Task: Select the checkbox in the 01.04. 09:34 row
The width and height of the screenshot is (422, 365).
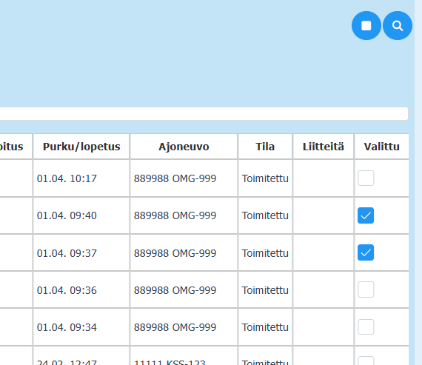Action: pyautogui.click(x=366, y=327)
